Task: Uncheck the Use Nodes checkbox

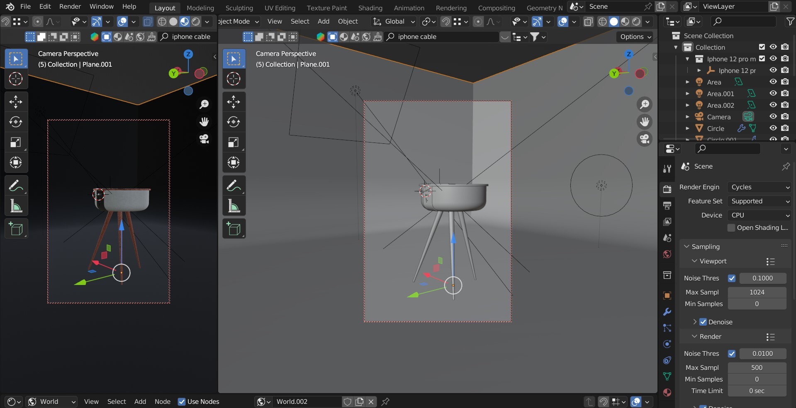Action: (x=182, y=401)
